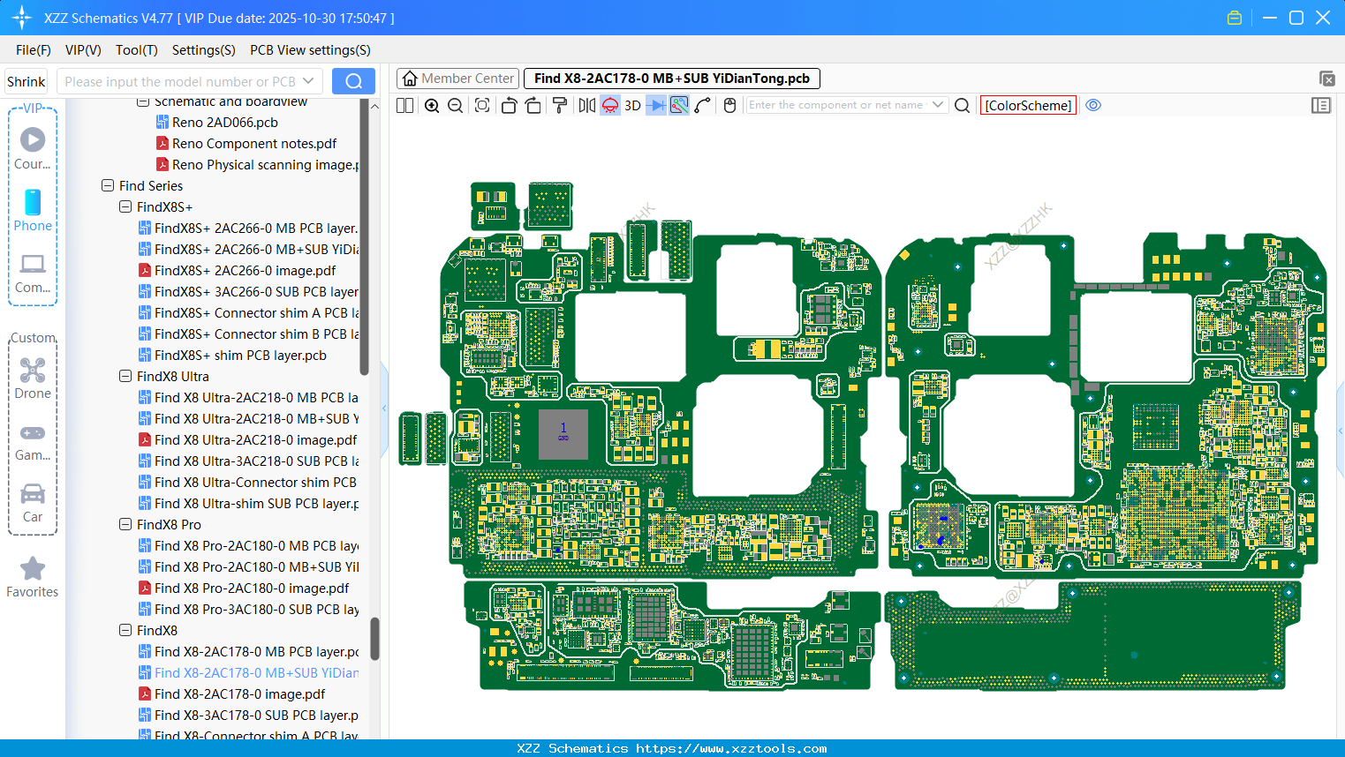Toggle the split view layout icon

[x=405, y=106]
